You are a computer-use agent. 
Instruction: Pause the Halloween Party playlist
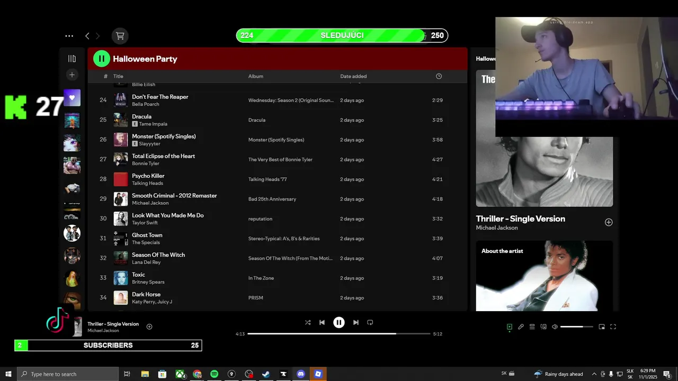point(102,59)
